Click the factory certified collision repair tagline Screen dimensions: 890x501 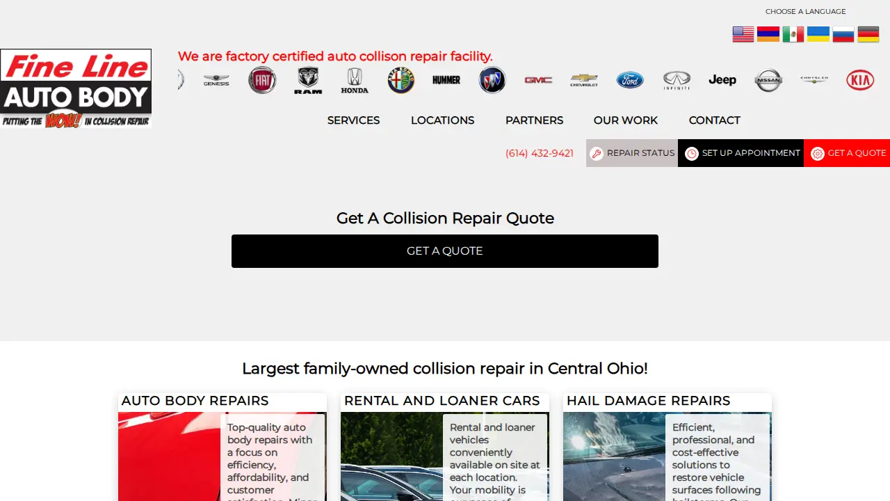pos(335,56)
